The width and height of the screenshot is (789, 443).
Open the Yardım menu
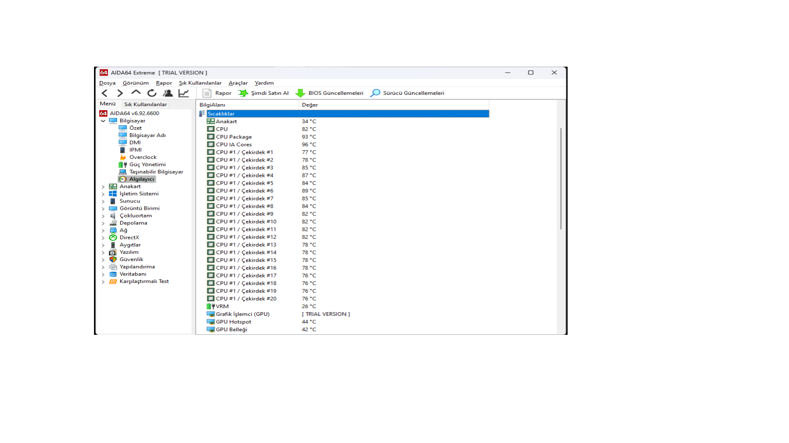tap(264, 83)
